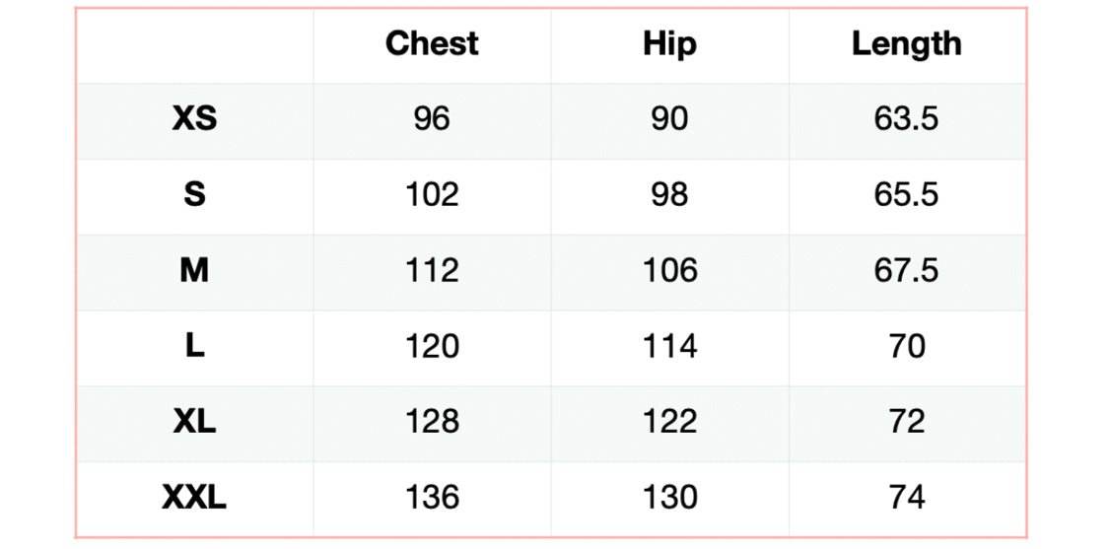Select the M size row label
The width and height of the screenshot is (1110, 549).
coord(194,270)
